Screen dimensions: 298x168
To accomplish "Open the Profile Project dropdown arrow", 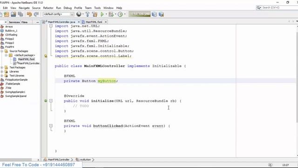I will [x=125, y=14].
